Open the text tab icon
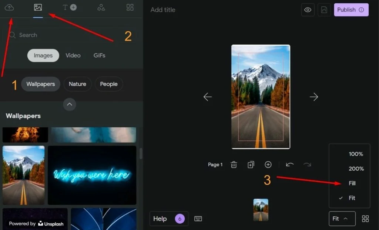379x230 pixels. [69, 7]
